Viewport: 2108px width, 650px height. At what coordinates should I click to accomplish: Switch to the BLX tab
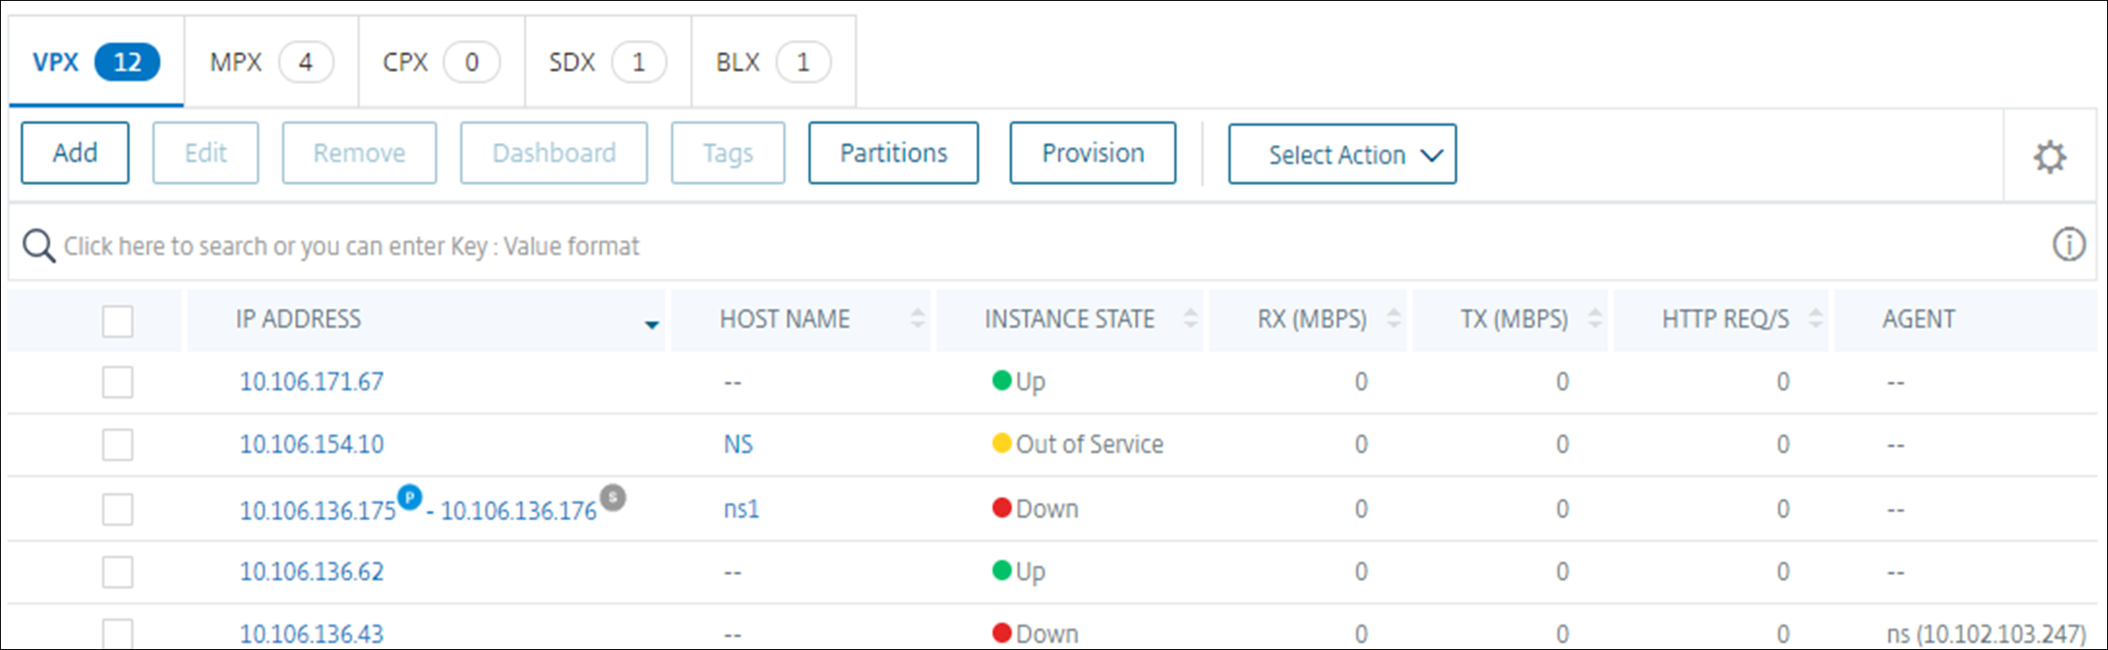774,62
